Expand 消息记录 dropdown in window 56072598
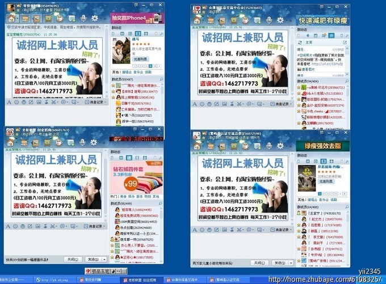This screenshot has height=284, width=386. pos(291,230)
